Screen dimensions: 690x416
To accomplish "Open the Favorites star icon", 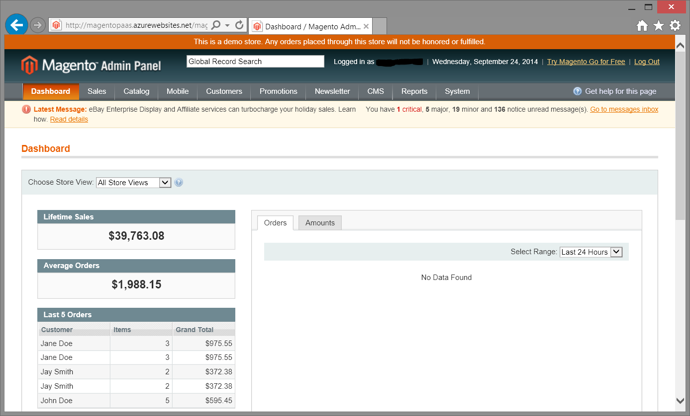I will click(x=659, y=26).
